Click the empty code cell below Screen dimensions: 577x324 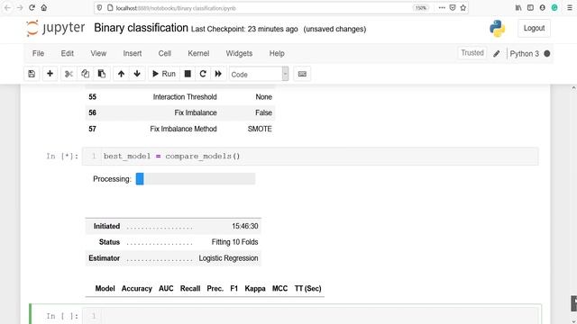310,316
